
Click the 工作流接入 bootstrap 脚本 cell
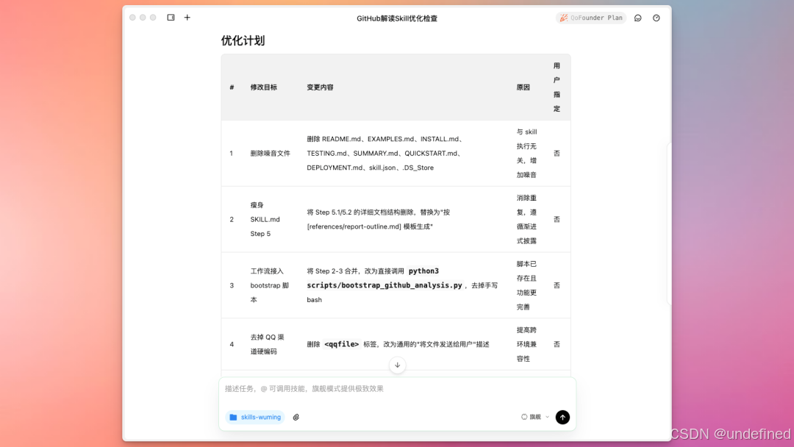269,285
